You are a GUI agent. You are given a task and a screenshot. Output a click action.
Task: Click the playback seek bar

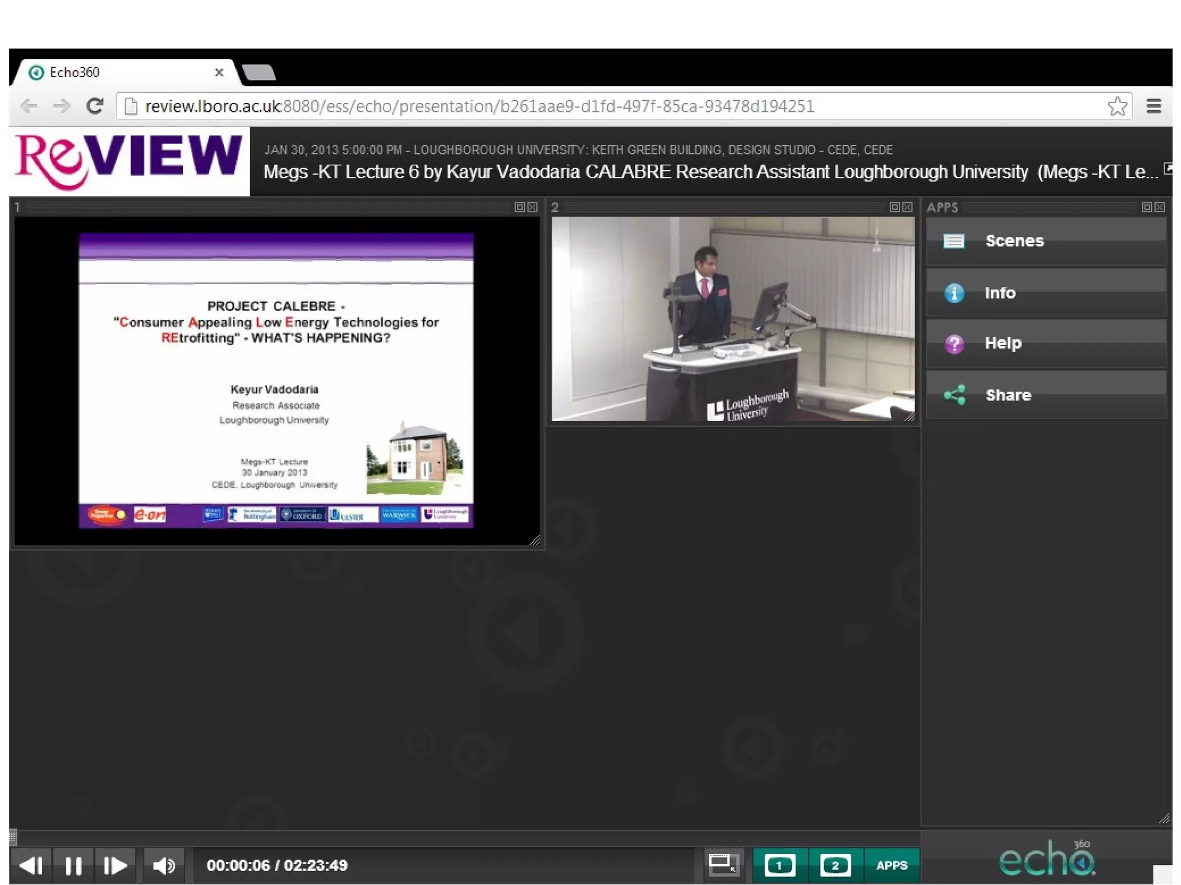461,837
